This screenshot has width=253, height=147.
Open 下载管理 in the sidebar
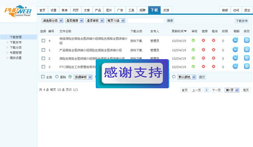(16, 37)
